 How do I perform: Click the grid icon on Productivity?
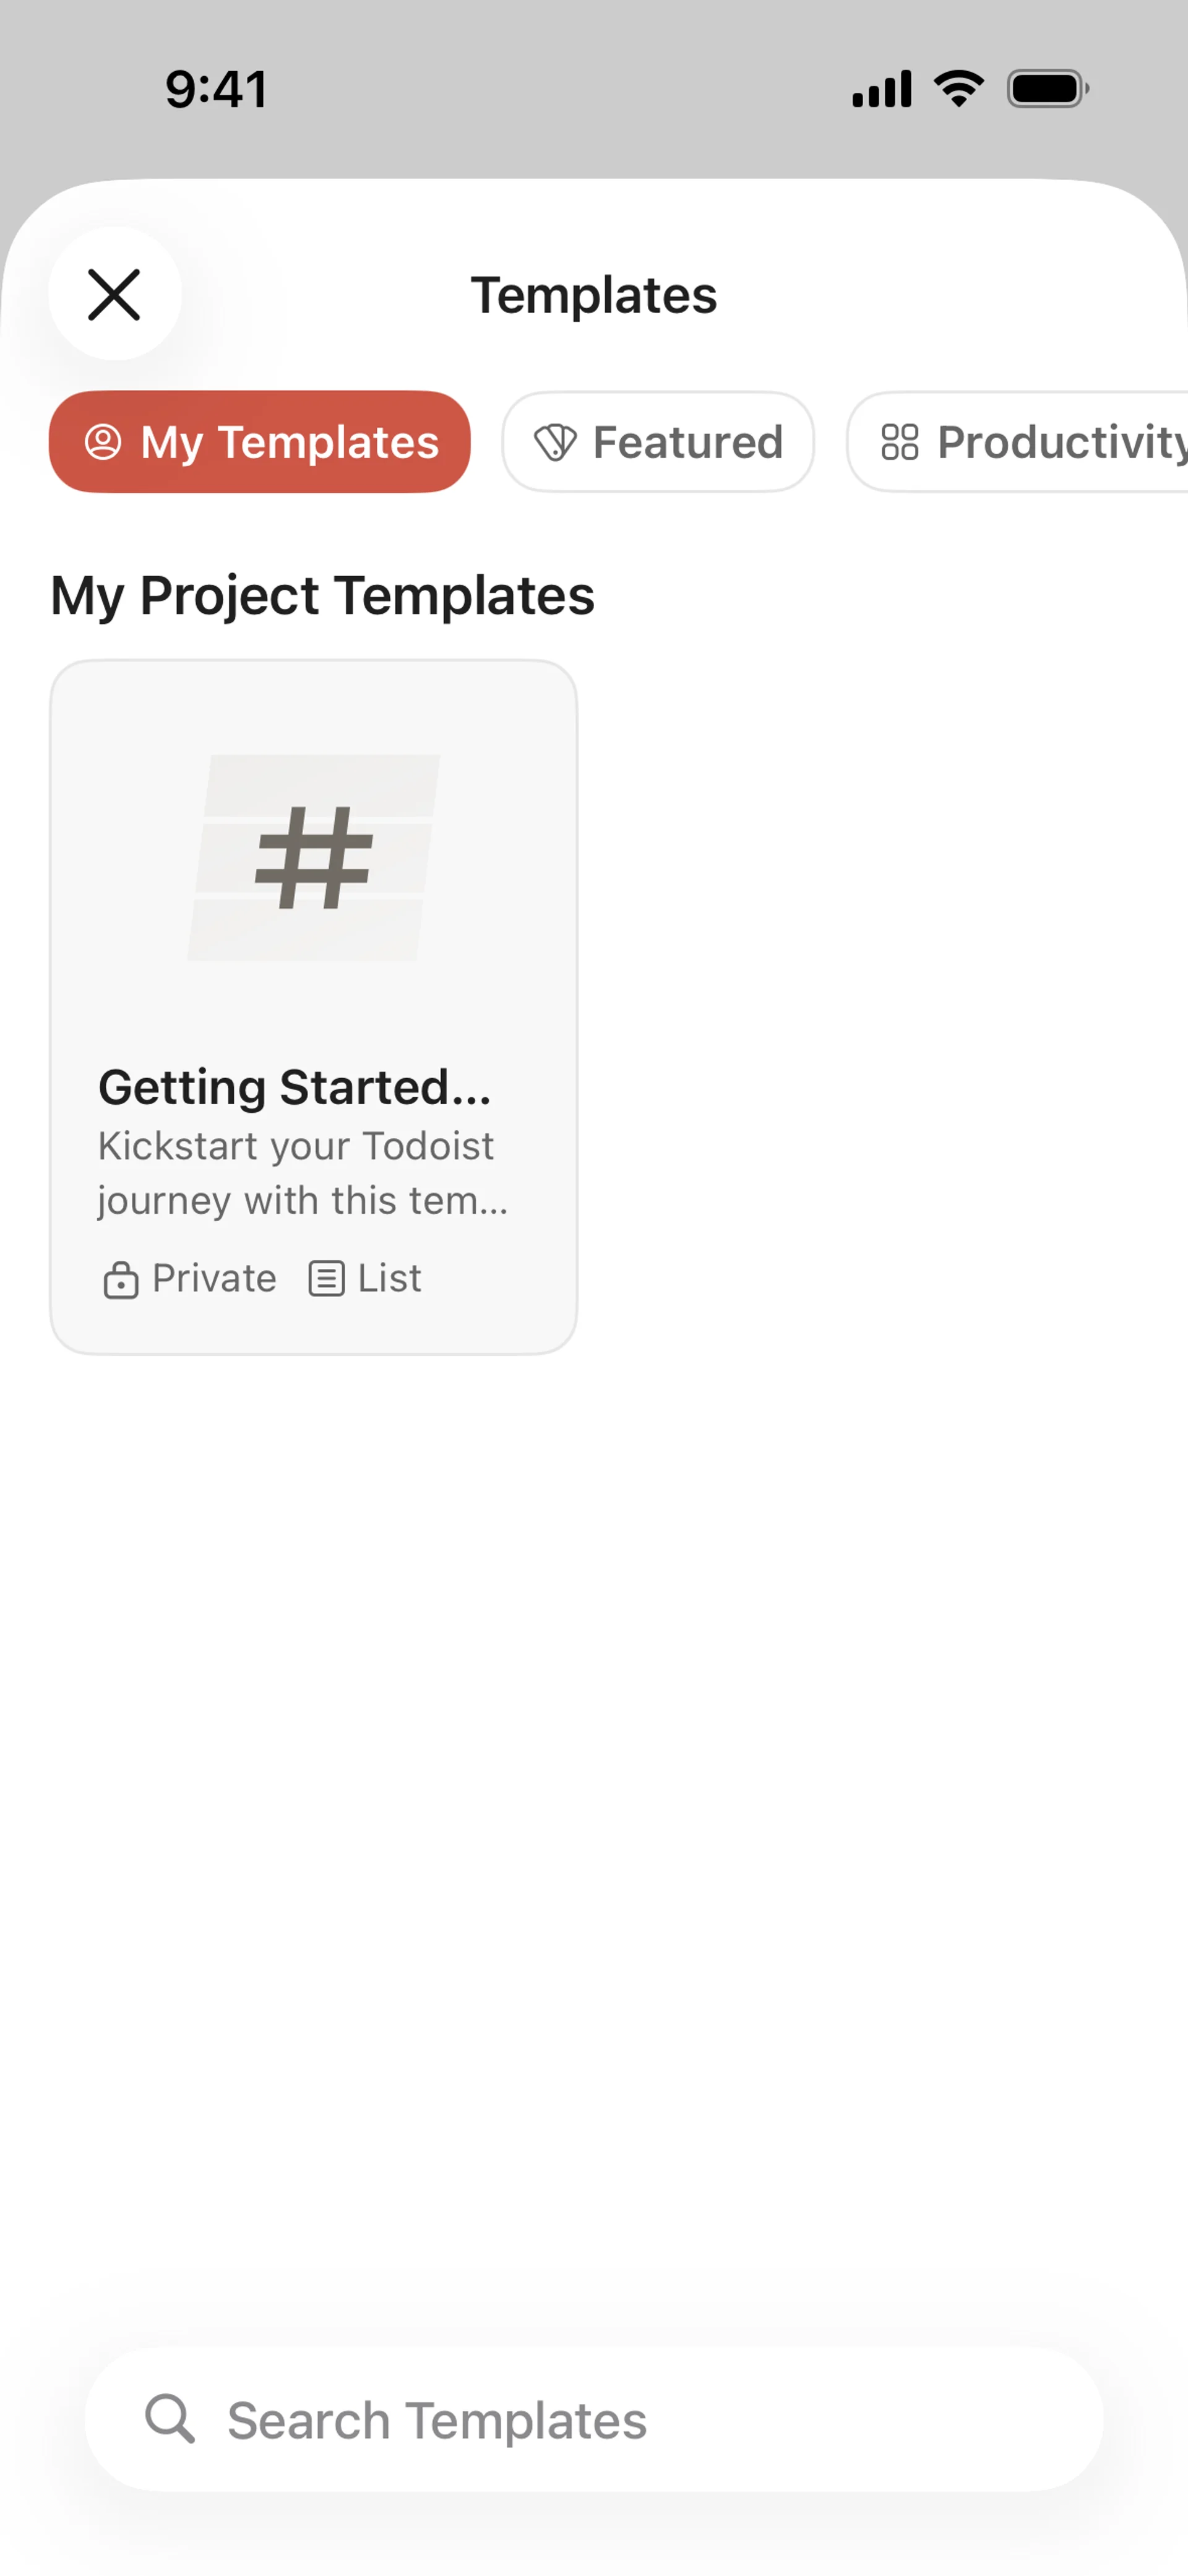click(x=900, y=442)
